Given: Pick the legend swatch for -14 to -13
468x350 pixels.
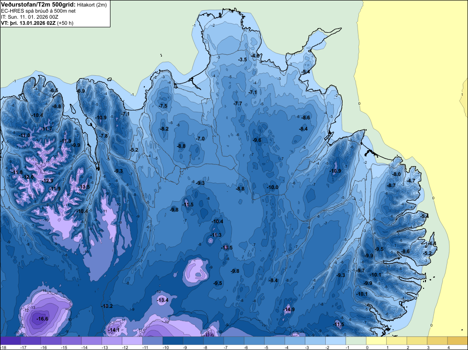Looking at the screenshot, I should [x=92, y=341].
